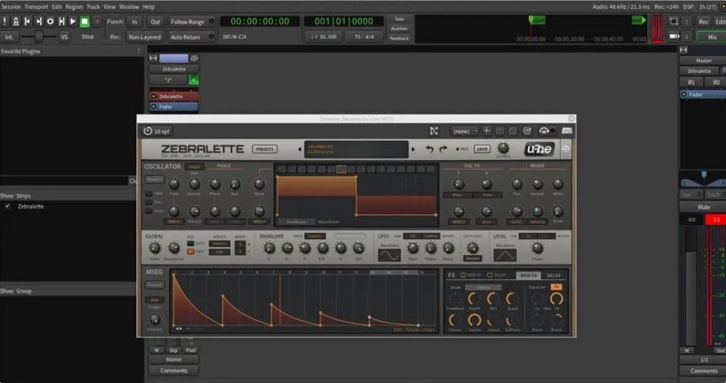Toggle the MOD FX power button
Image resolution: width=726 pixels, height=383 pixels.
tap(463, 275)
